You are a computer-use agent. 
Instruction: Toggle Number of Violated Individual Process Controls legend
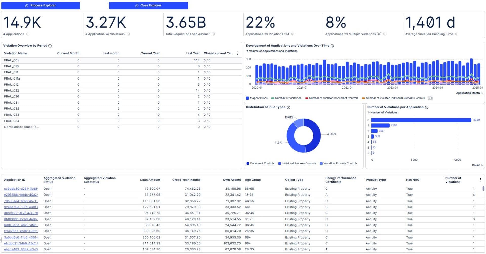[x=393, y=98]
